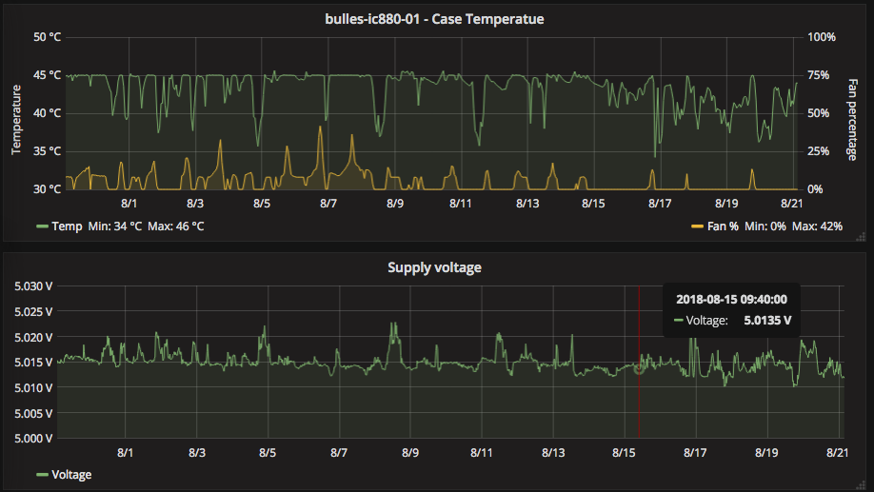
Task: Click the 'Max: 46 °C' legend value
Action: point(175,226)
